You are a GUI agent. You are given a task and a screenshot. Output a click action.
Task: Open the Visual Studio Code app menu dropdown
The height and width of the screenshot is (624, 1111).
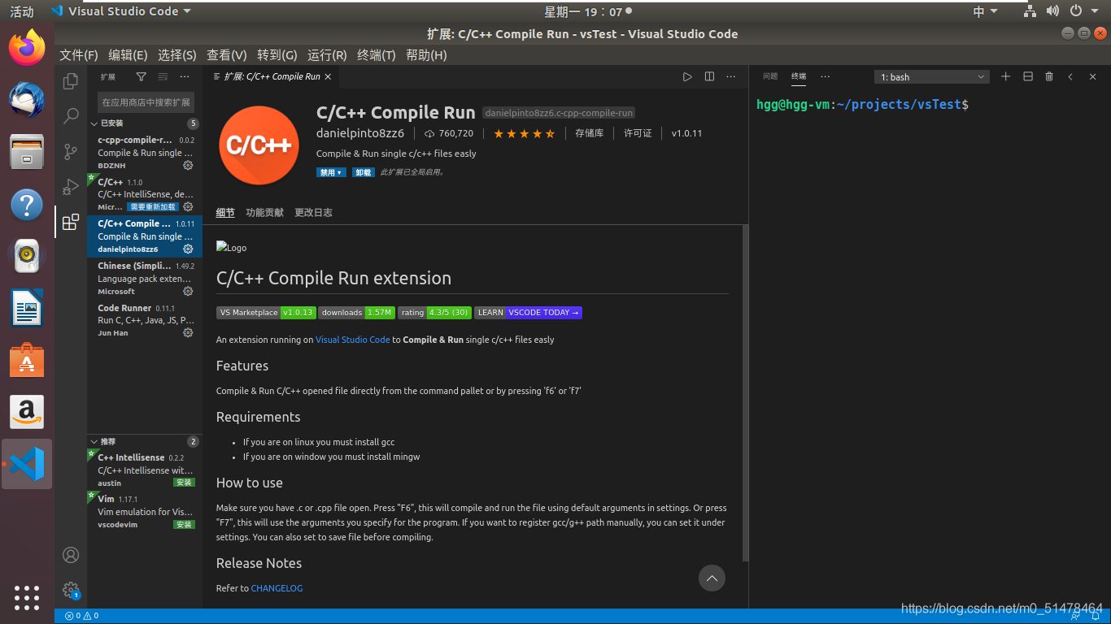click(x=120, y=11)
